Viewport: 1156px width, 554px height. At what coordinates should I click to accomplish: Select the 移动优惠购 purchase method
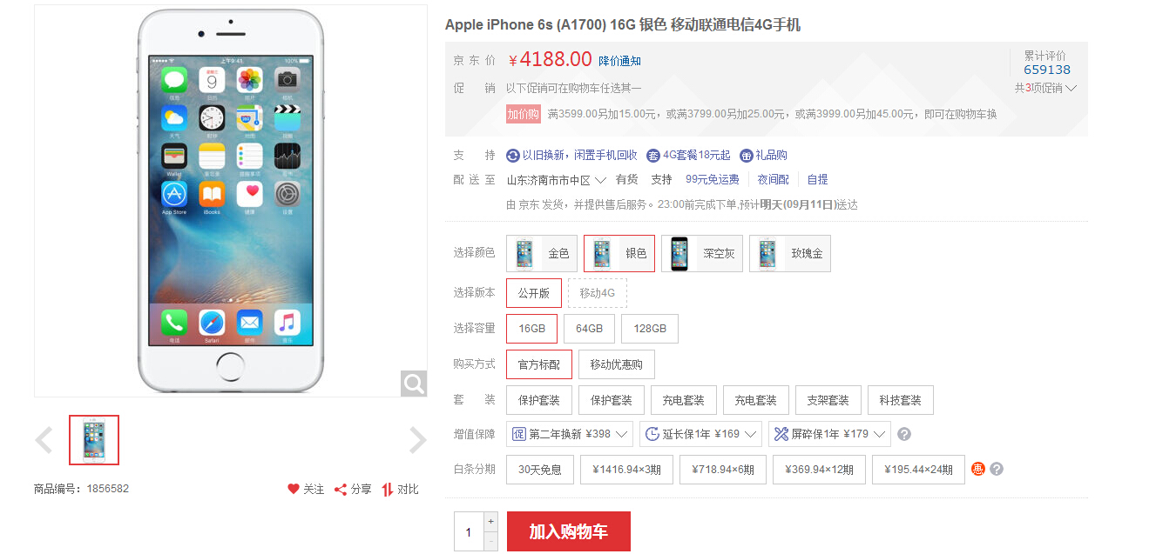coord(616,364)
